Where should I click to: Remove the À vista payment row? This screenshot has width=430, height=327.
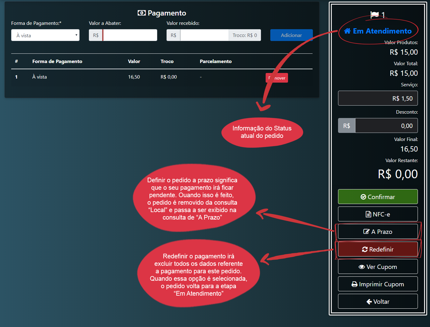[277, 78]
